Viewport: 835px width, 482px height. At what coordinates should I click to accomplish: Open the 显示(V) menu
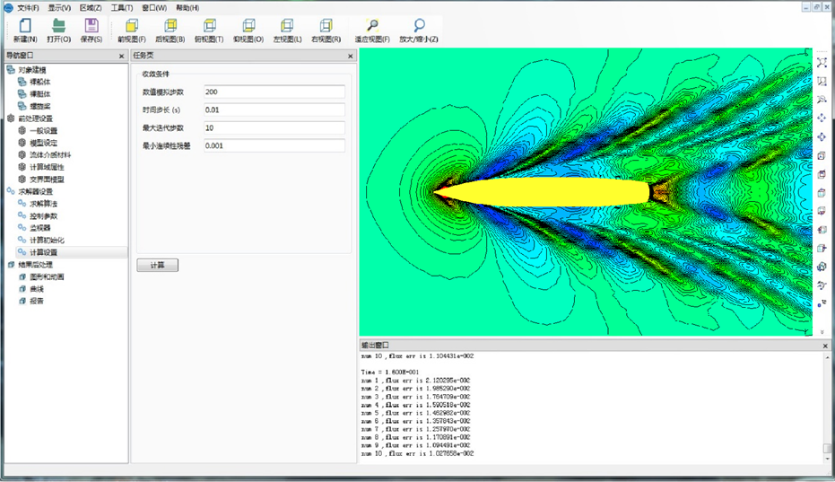click(x=59, y=8)
